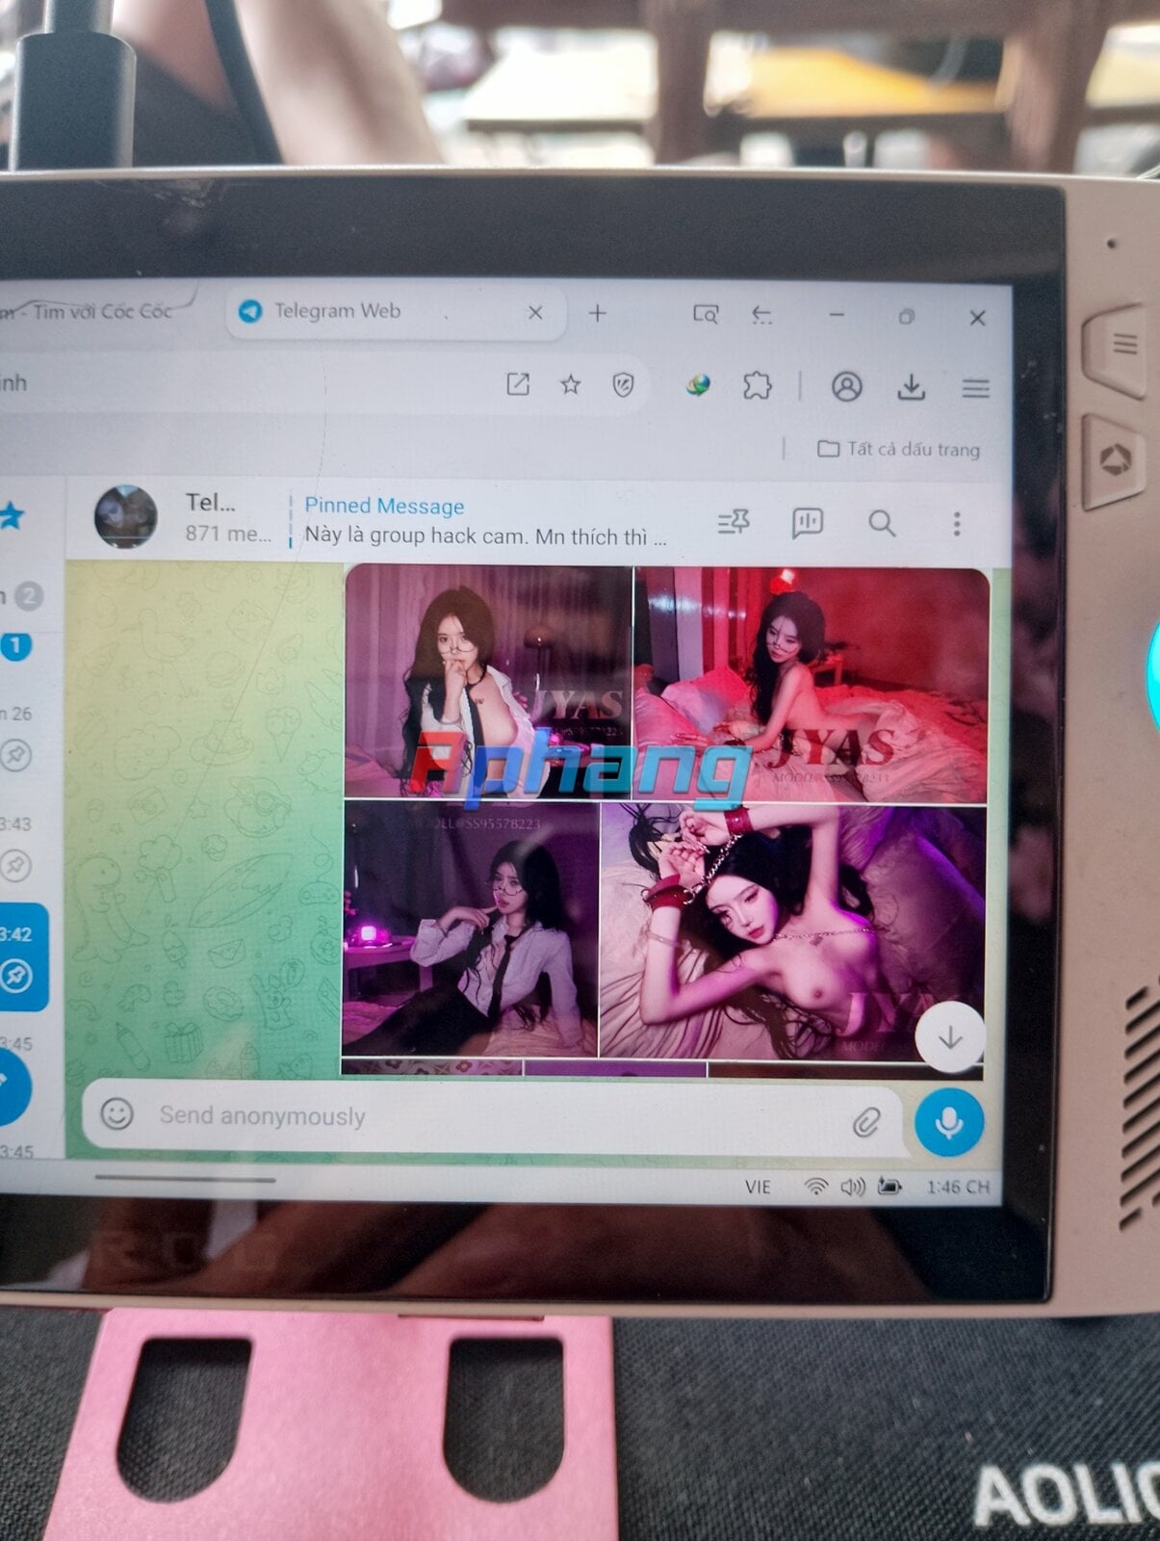The image size is (1160, 1541).
Task: Search within this Telegram chat
Action: click(x=882, y=523)
